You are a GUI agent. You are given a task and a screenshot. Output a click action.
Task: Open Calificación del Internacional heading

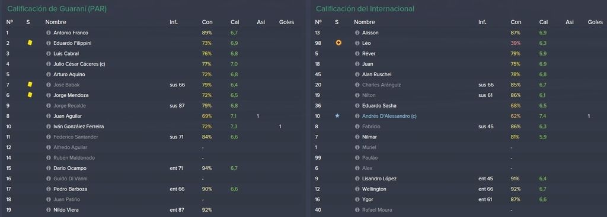tap(365, 8)
